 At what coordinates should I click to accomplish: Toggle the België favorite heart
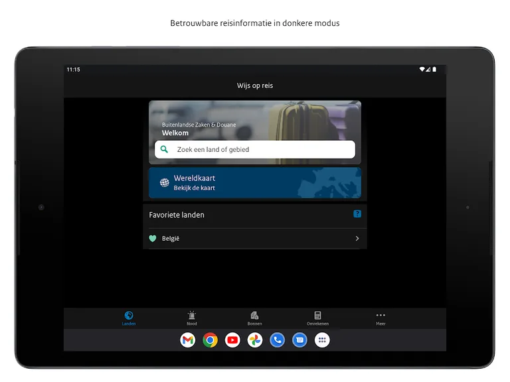(x=153, y=239)
